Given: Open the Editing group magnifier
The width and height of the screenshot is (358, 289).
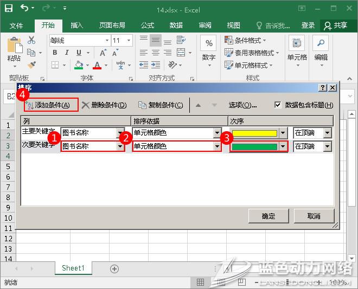Looking at the screenshot, I should click(321, 51).
